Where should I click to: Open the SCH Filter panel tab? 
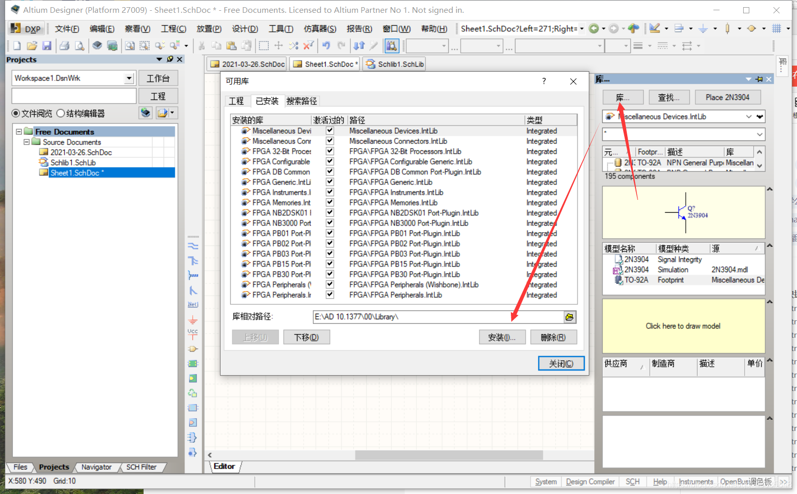tap(141, 467)
